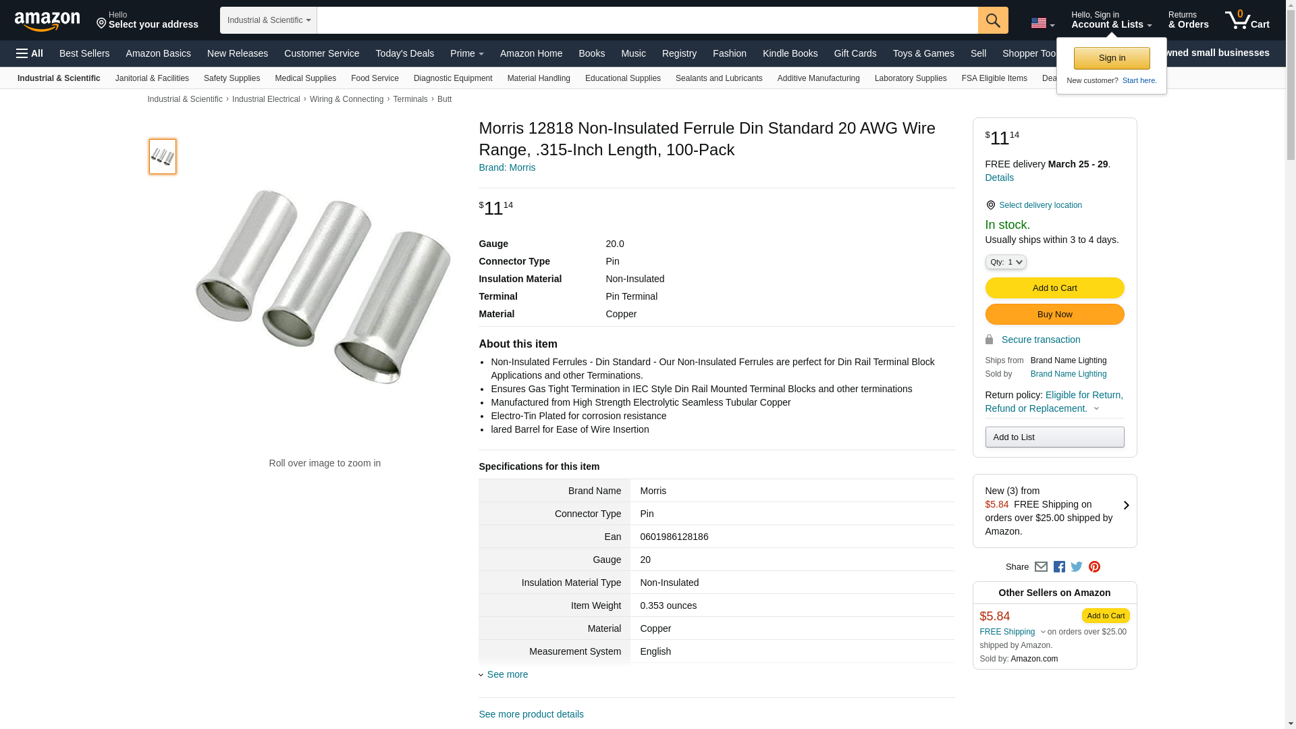Click the Brand: Morris link

pyautogui.click(x=507, y=167)
